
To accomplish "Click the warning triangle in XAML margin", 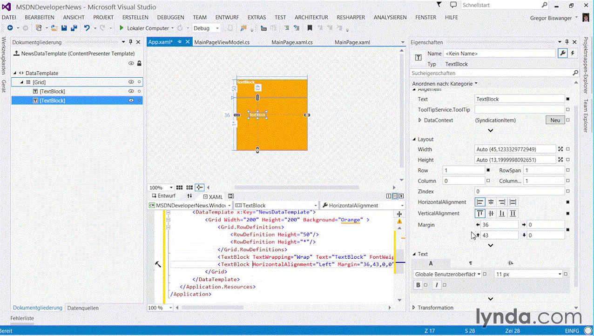I will (x=399, y=222).
